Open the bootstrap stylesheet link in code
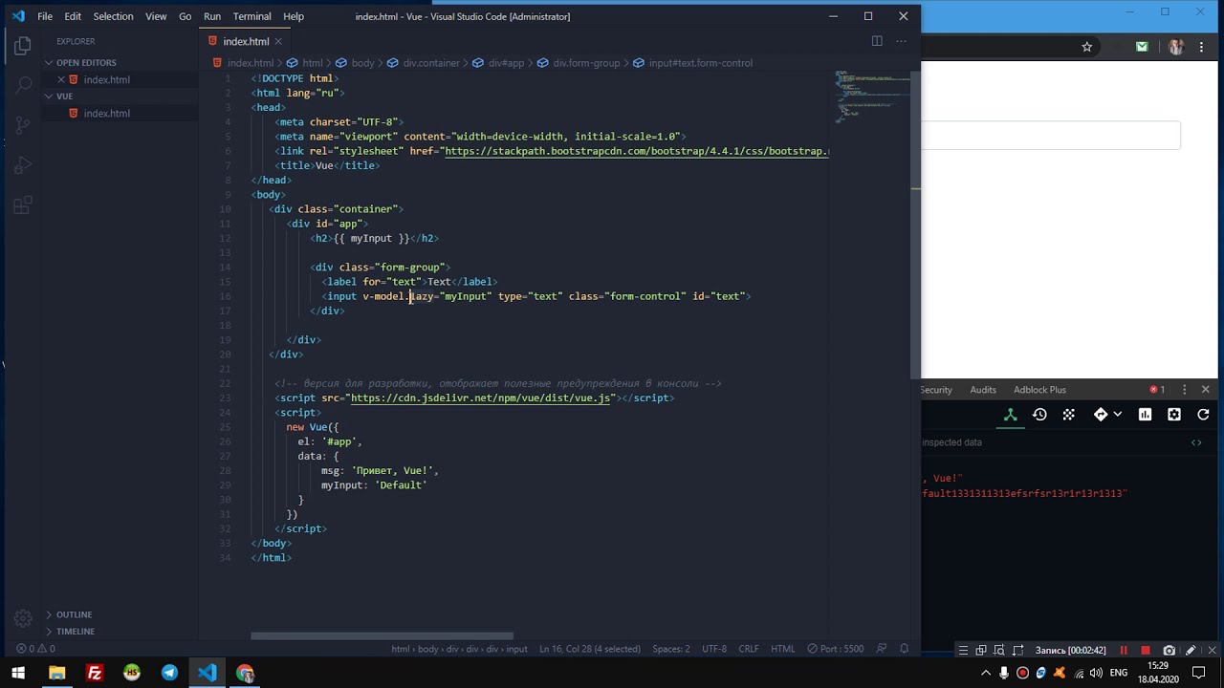Screen dimensions: 1224x688 [636, 151]
